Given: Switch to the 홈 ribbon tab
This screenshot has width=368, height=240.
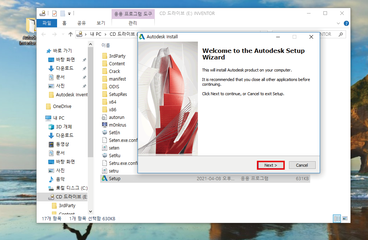Looking at the screenshot, I should coord(64,23).
